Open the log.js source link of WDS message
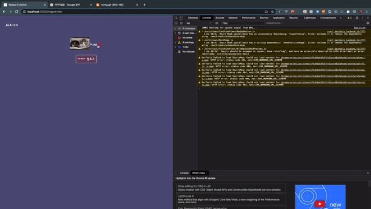 point(359,28)
